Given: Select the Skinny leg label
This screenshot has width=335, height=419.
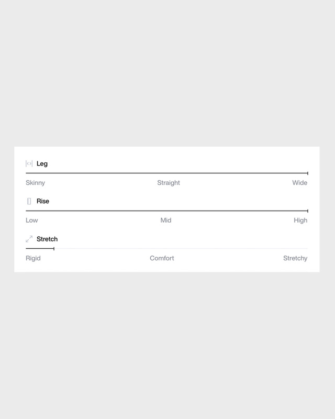Looking at the screenshot, I should pyautogui.click(x=35, y=183).
